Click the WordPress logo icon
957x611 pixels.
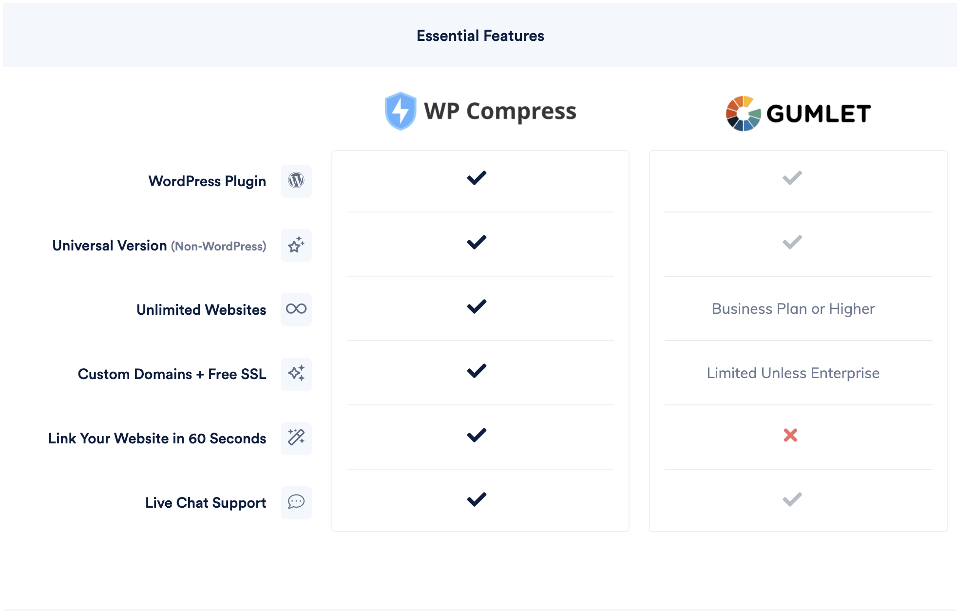click(296, 181)
